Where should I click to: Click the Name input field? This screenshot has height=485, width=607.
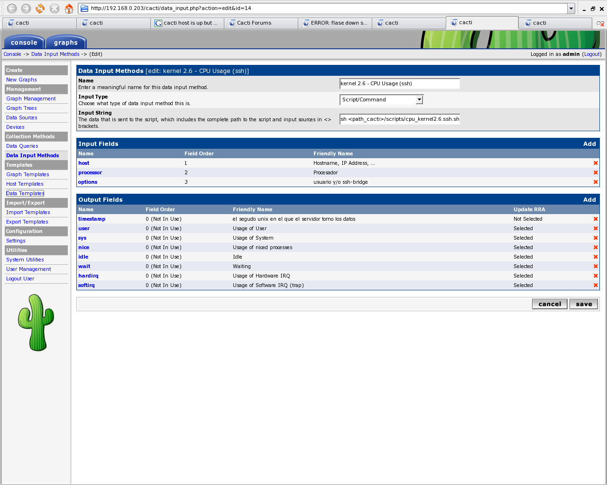(x=400, y=83)
